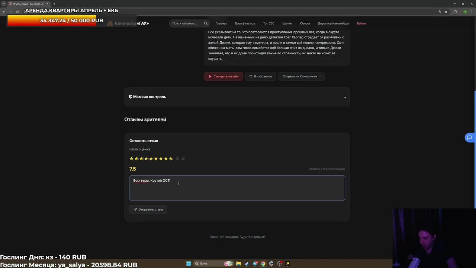Open a new browser tab
Viewport: 476px width, 268px height.
[x=54, y=4]
